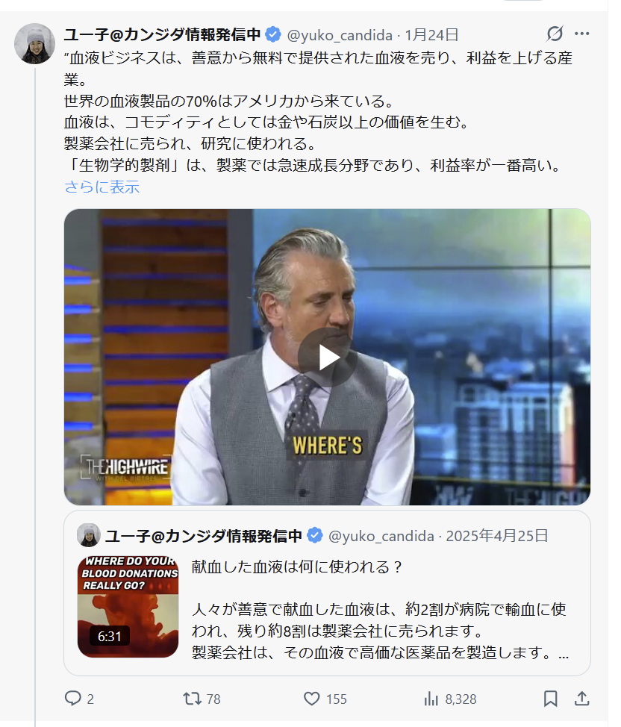621x727 pixels.
Task: Open the Grok explain icon on the post
Action: (x=555, y=34)
